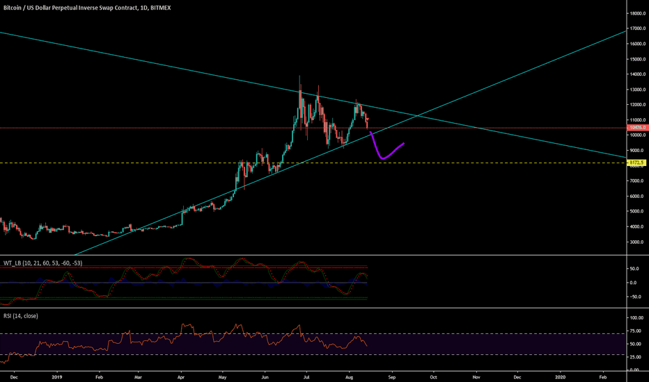
Task: Click the Feb label right after 2020
Action: [602, 376]
